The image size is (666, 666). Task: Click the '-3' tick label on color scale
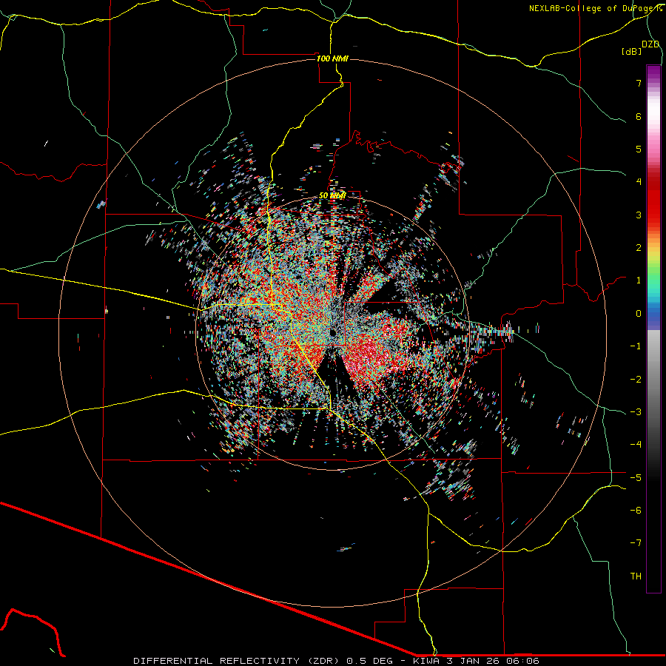coord(636,412)
